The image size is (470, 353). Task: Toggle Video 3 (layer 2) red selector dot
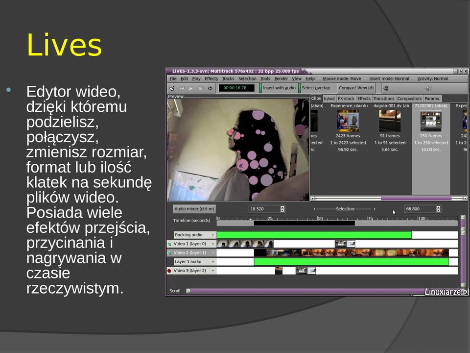169,271
